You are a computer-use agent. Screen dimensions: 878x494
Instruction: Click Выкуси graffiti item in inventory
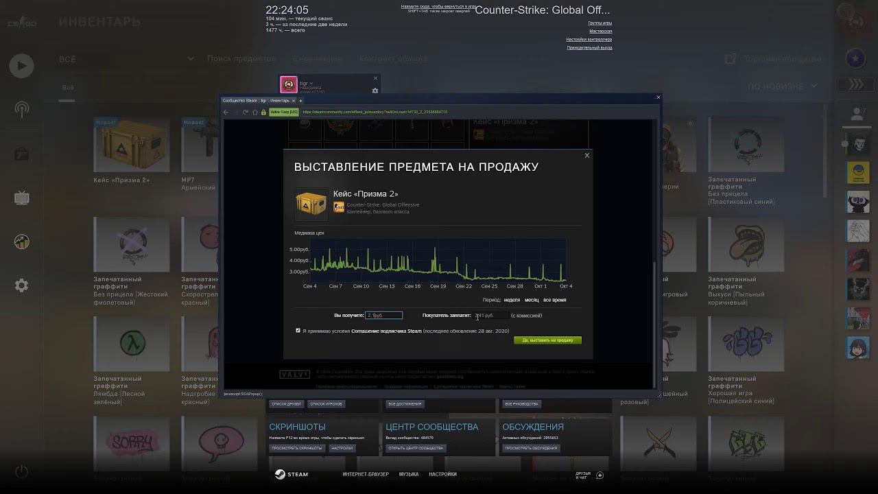[x=746, y=245]
